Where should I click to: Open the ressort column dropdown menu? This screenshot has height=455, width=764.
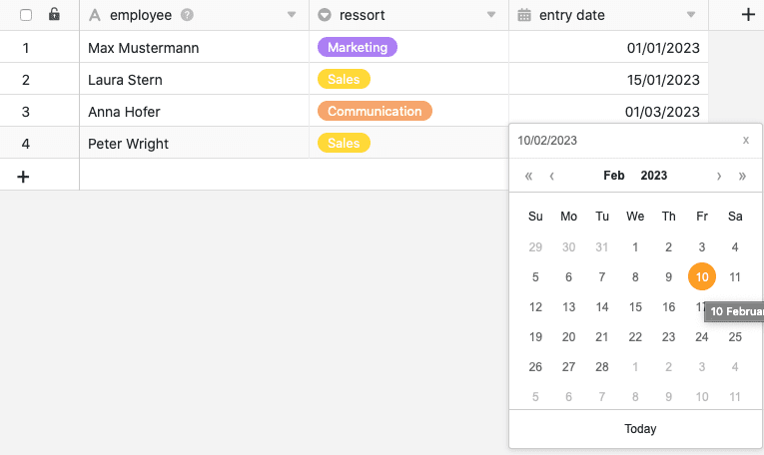490,15
